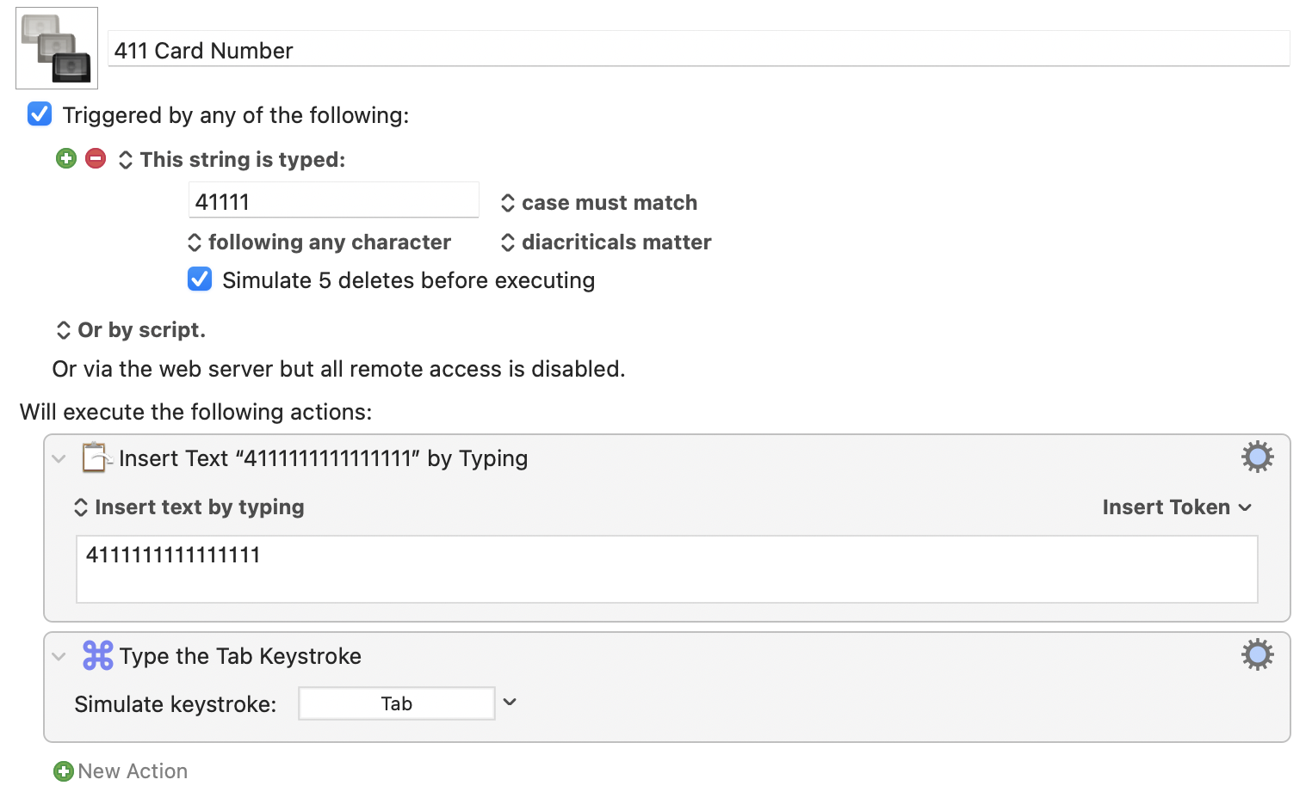The width and height of the screenshot is (1312, 798).
Task: Open the keystroke chevron next to the Tab field
Action: point(509,703)
